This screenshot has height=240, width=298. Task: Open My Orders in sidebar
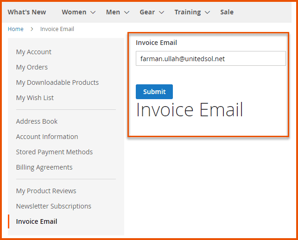[32, 67]
